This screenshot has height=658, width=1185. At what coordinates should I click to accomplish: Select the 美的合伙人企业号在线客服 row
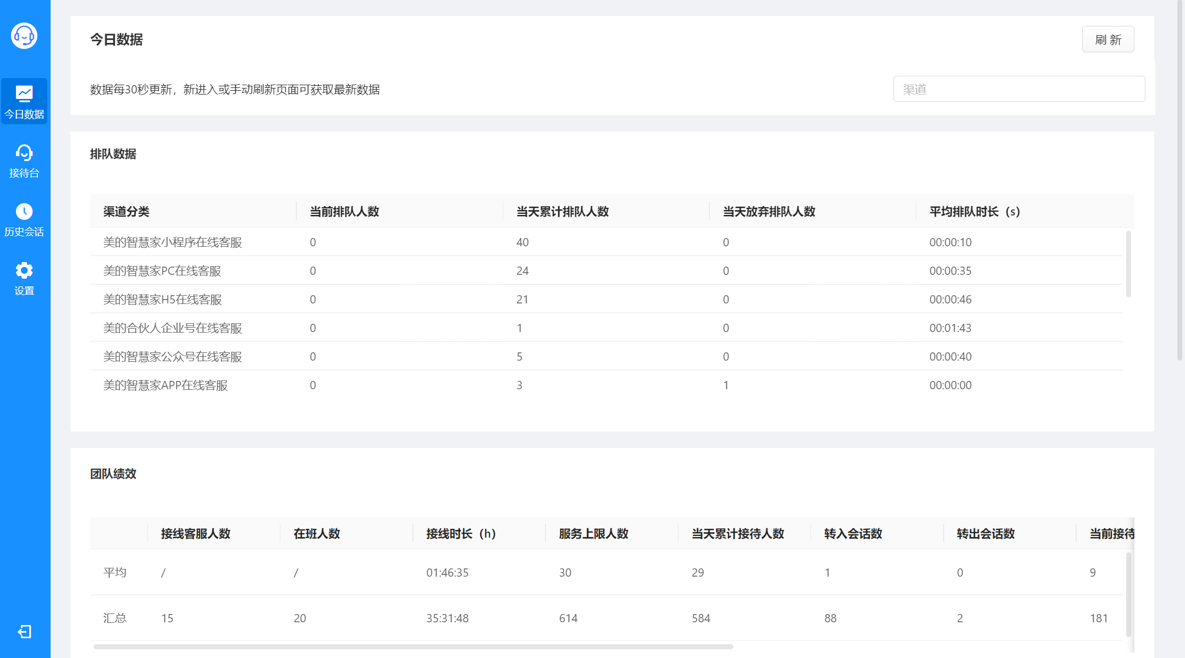click(x=607, y=328)
